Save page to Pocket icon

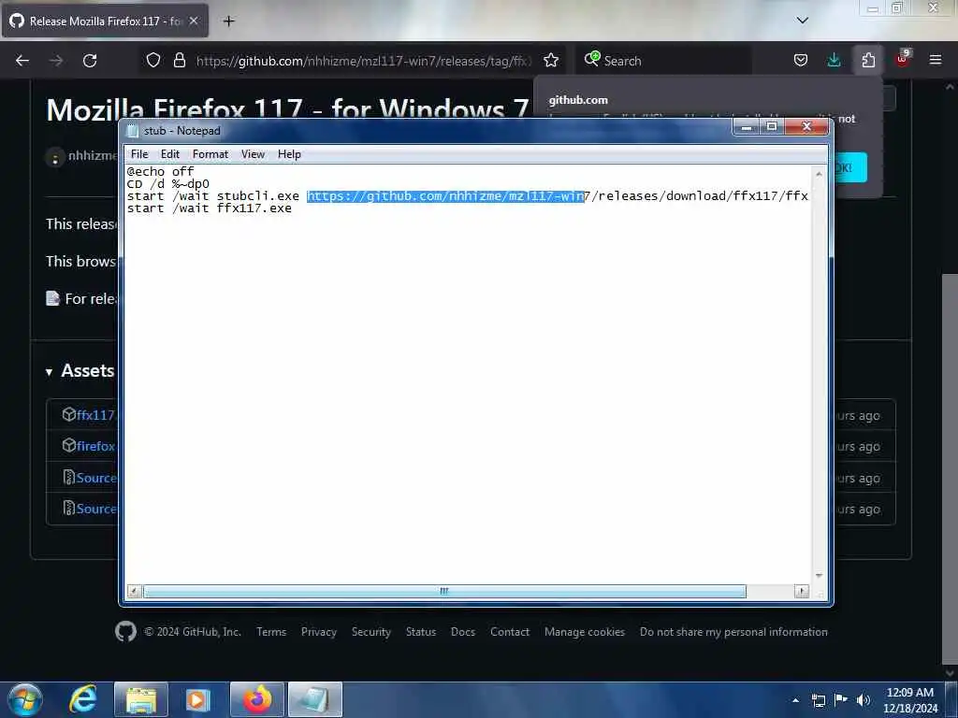(801, 61)
